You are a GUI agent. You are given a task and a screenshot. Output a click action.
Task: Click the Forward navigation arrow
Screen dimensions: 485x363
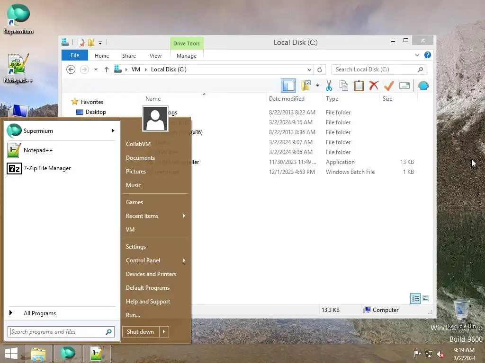[84, 69]
